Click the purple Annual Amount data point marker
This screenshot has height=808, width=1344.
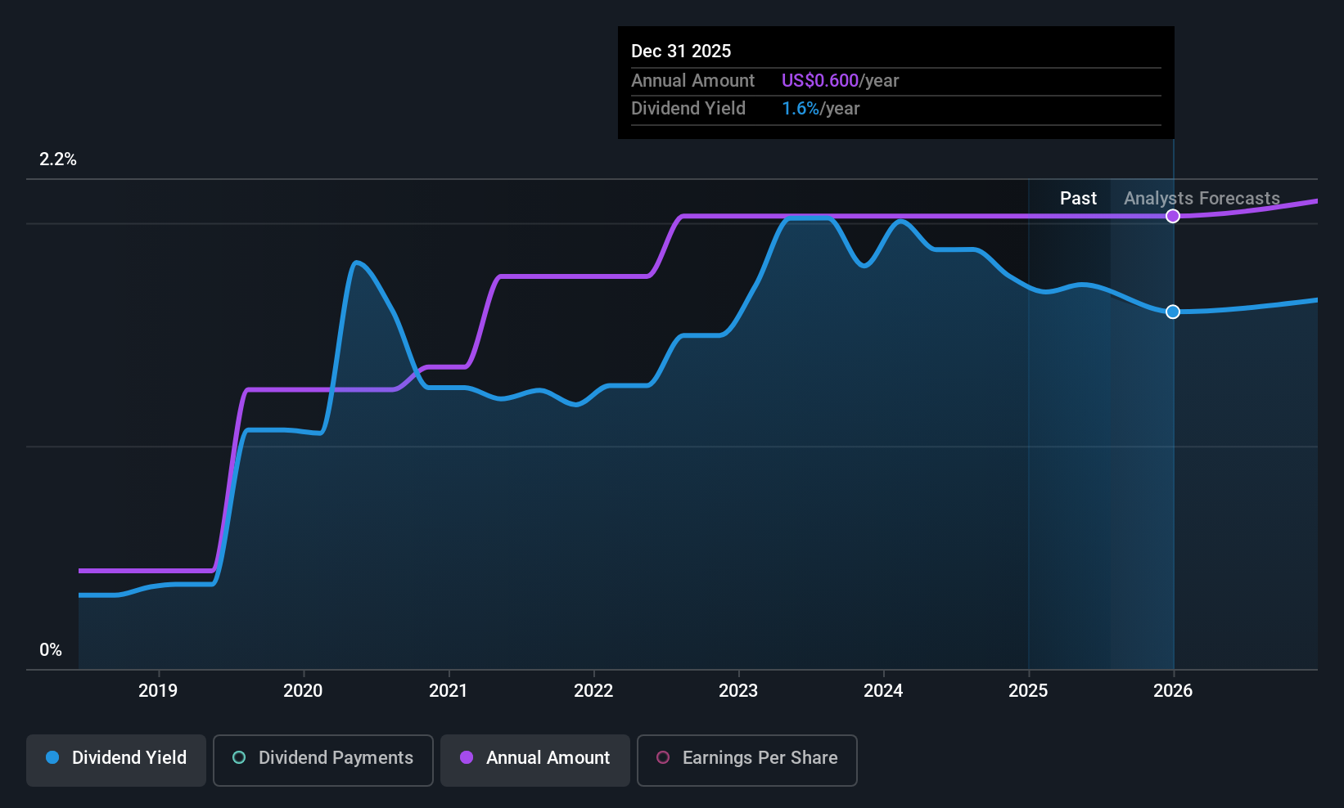(1173, 216)
